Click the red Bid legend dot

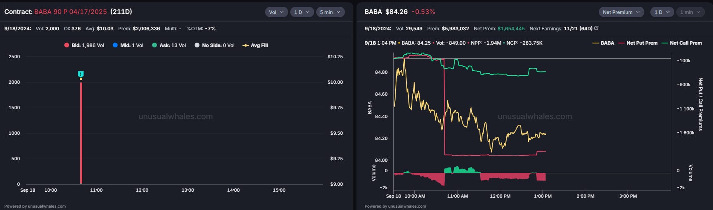(x=67, y=45)
